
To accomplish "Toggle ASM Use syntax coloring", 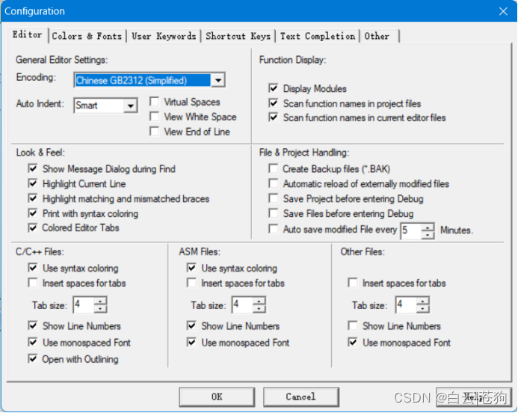I will [191, 268].
